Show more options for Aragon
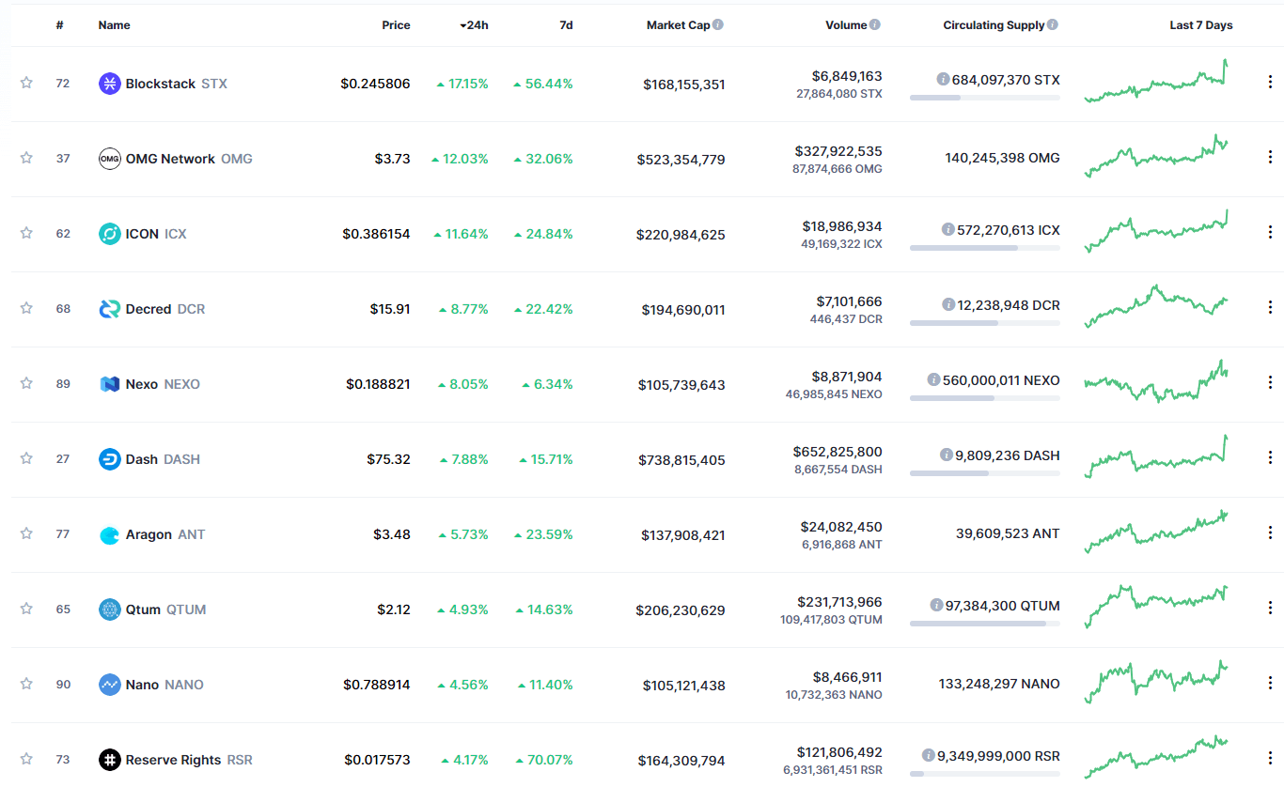1284x787 pixels. [1270, 533]
